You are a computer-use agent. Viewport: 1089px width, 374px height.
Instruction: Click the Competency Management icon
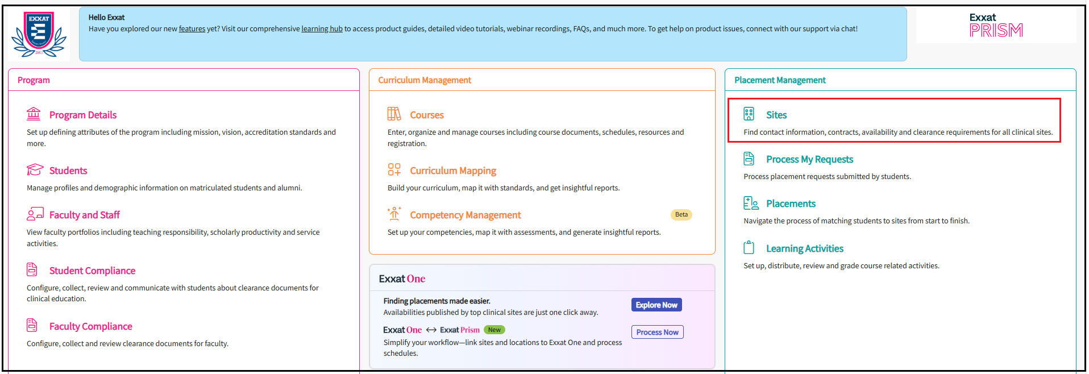pos(394,214)
